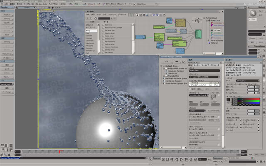Open the ユーザツール menu in ICE Tree

click(x=122, y=15)
